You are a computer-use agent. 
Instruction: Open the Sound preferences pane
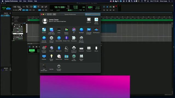coord(66,49)
